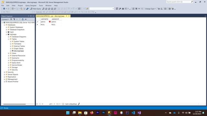The width and height of the screenshot is (207, 116).
Task: Click Activity Monitor icon in Object Explorer toolbar
Action: [26, 19]
